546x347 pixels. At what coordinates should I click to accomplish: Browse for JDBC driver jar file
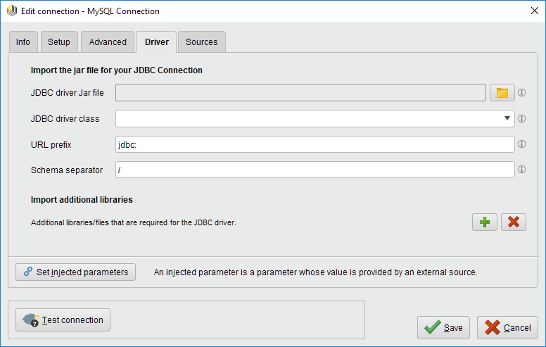coord(502,93)
